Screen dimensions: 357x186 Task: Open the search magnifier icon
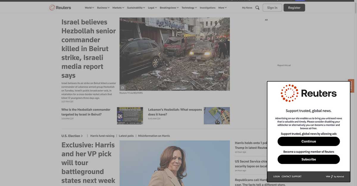(257, 8)
